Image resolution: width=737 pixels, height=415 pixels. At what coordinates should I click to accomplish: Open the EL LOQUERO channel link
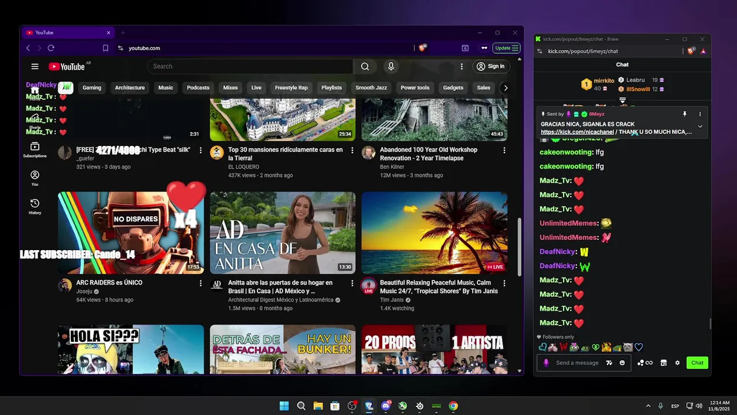point(244,167)
